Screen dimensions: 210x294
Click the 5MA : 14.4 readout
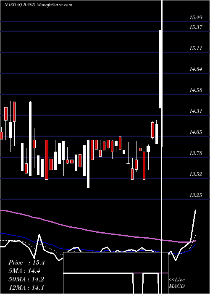24,271
